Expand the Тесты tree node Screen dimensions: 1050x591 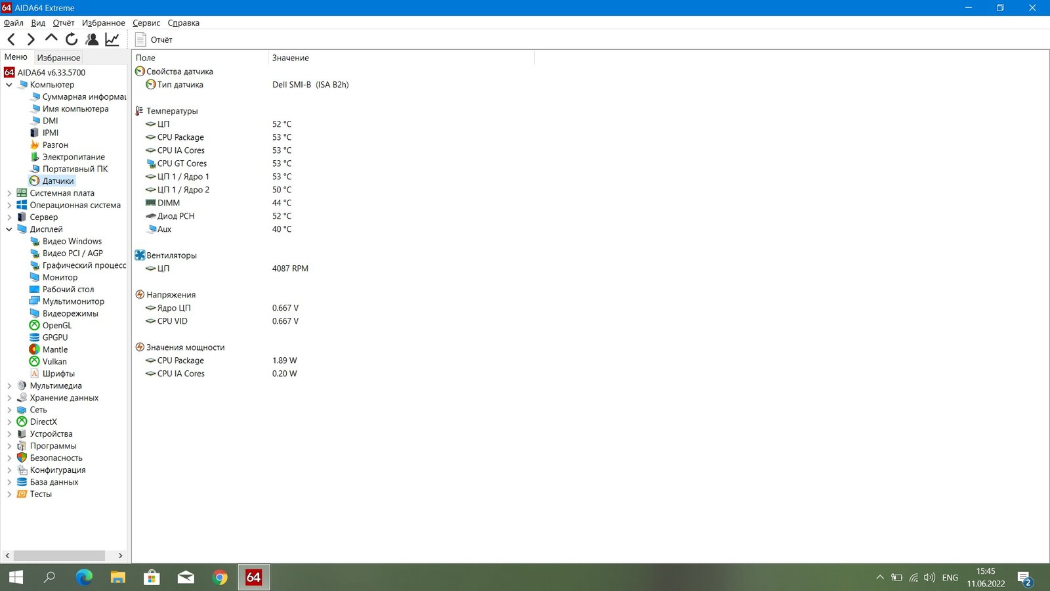[x=9, y=494]
